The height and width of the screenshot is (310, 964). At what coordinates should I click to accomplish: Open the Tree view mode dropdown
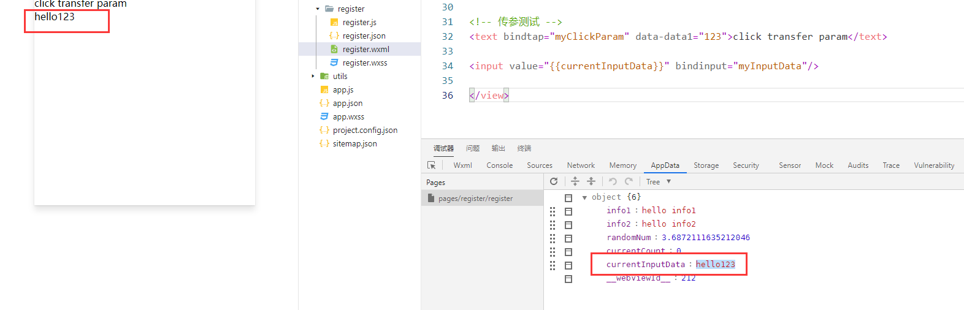[659, 181]
